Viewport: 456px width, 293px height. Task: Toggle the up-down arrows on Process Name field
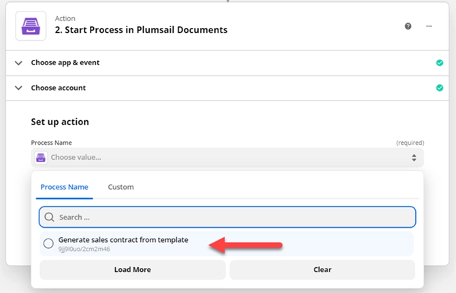(x=414, y=158)
